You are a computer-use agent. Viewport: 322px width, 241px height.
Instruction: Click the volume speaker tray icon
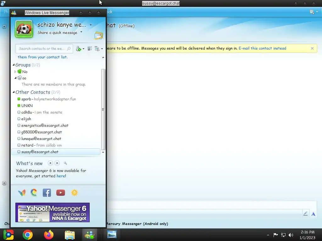(291, 235)
